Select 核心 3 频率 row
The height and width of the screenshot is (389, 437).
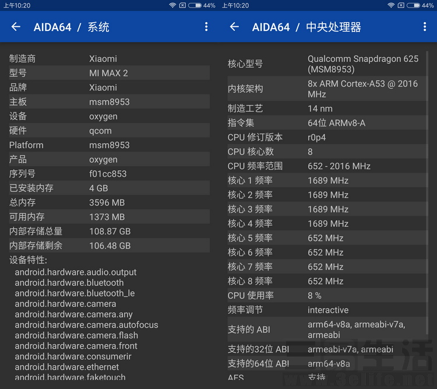327,209
